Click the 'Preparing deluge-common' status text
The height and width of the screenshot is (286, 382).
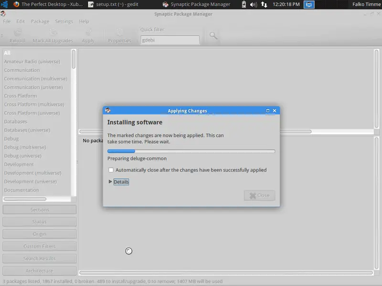(137, 159)
